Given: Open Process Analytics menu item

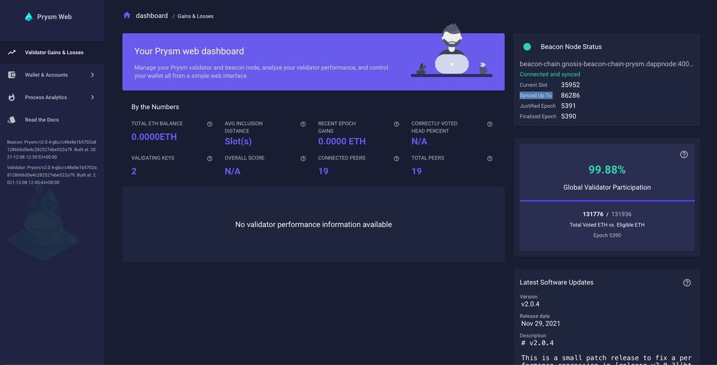Looking at the screenshot, I should click(x=52, y=97).
